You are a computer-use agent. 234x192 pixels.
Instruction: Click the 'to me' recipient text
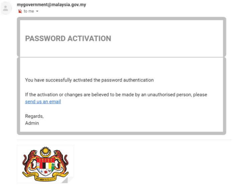tap(28, 11)
